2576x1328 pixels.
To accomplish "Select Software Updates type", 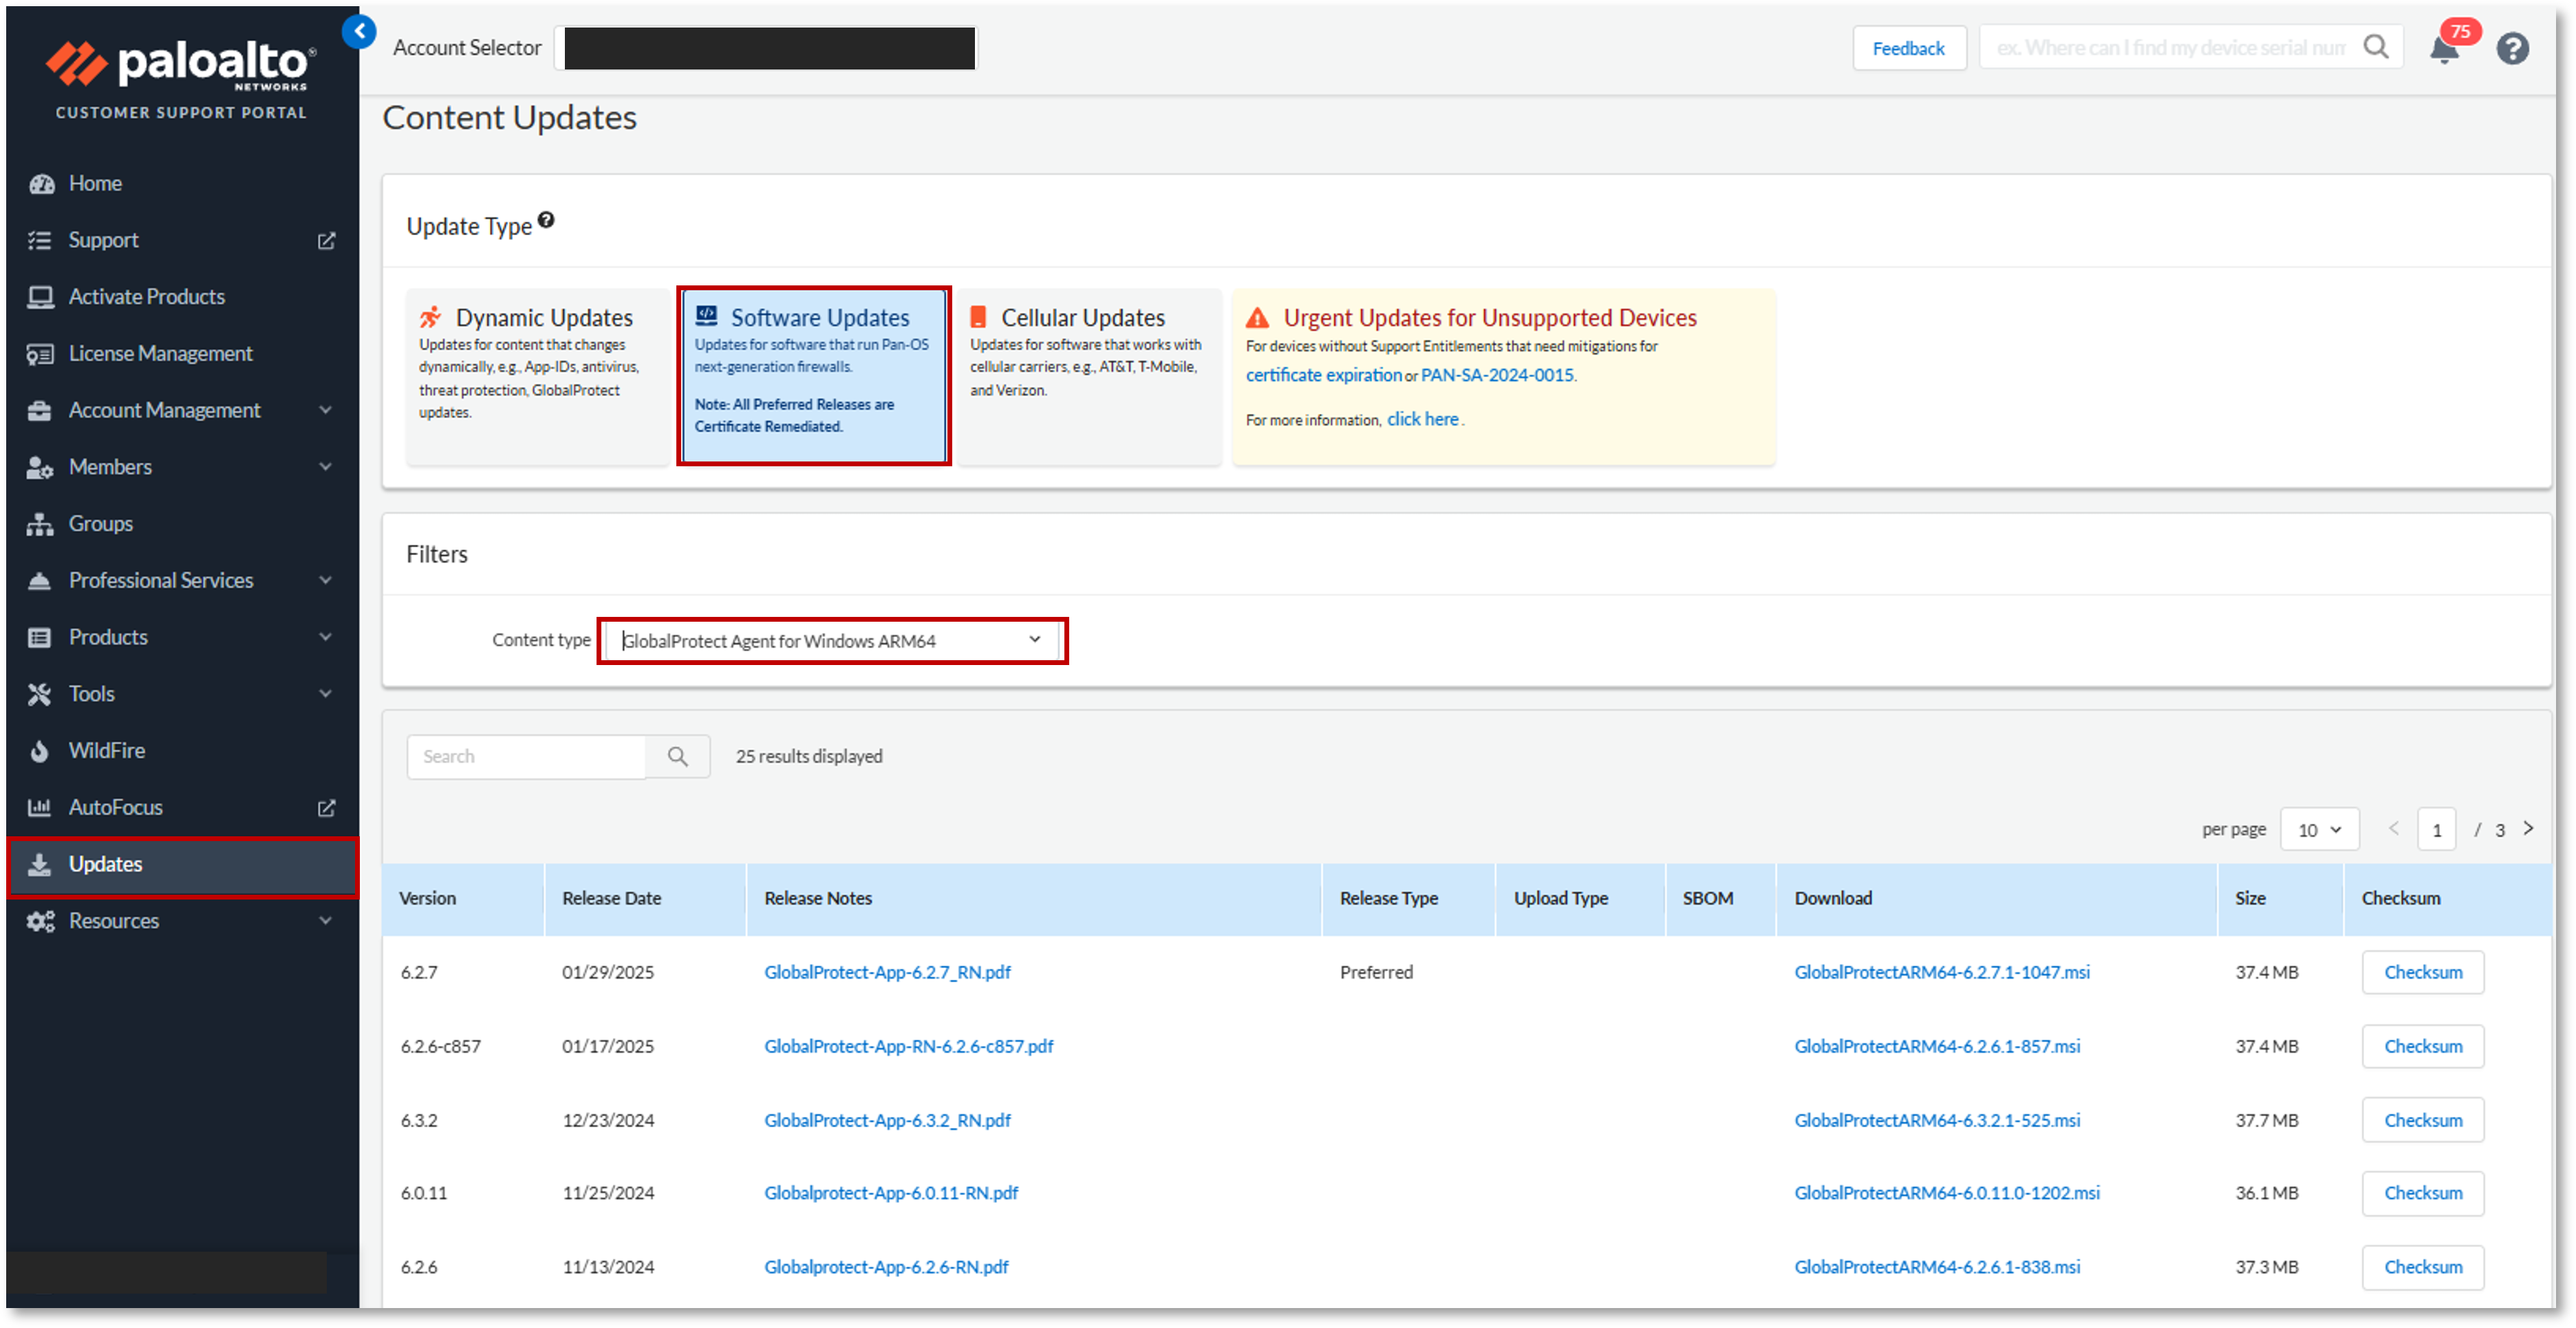I will [814, 377].
